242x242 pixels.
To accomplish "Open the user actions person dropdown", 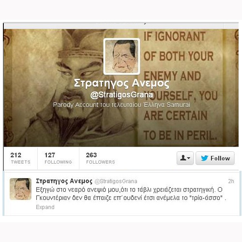I will (185, 158).
